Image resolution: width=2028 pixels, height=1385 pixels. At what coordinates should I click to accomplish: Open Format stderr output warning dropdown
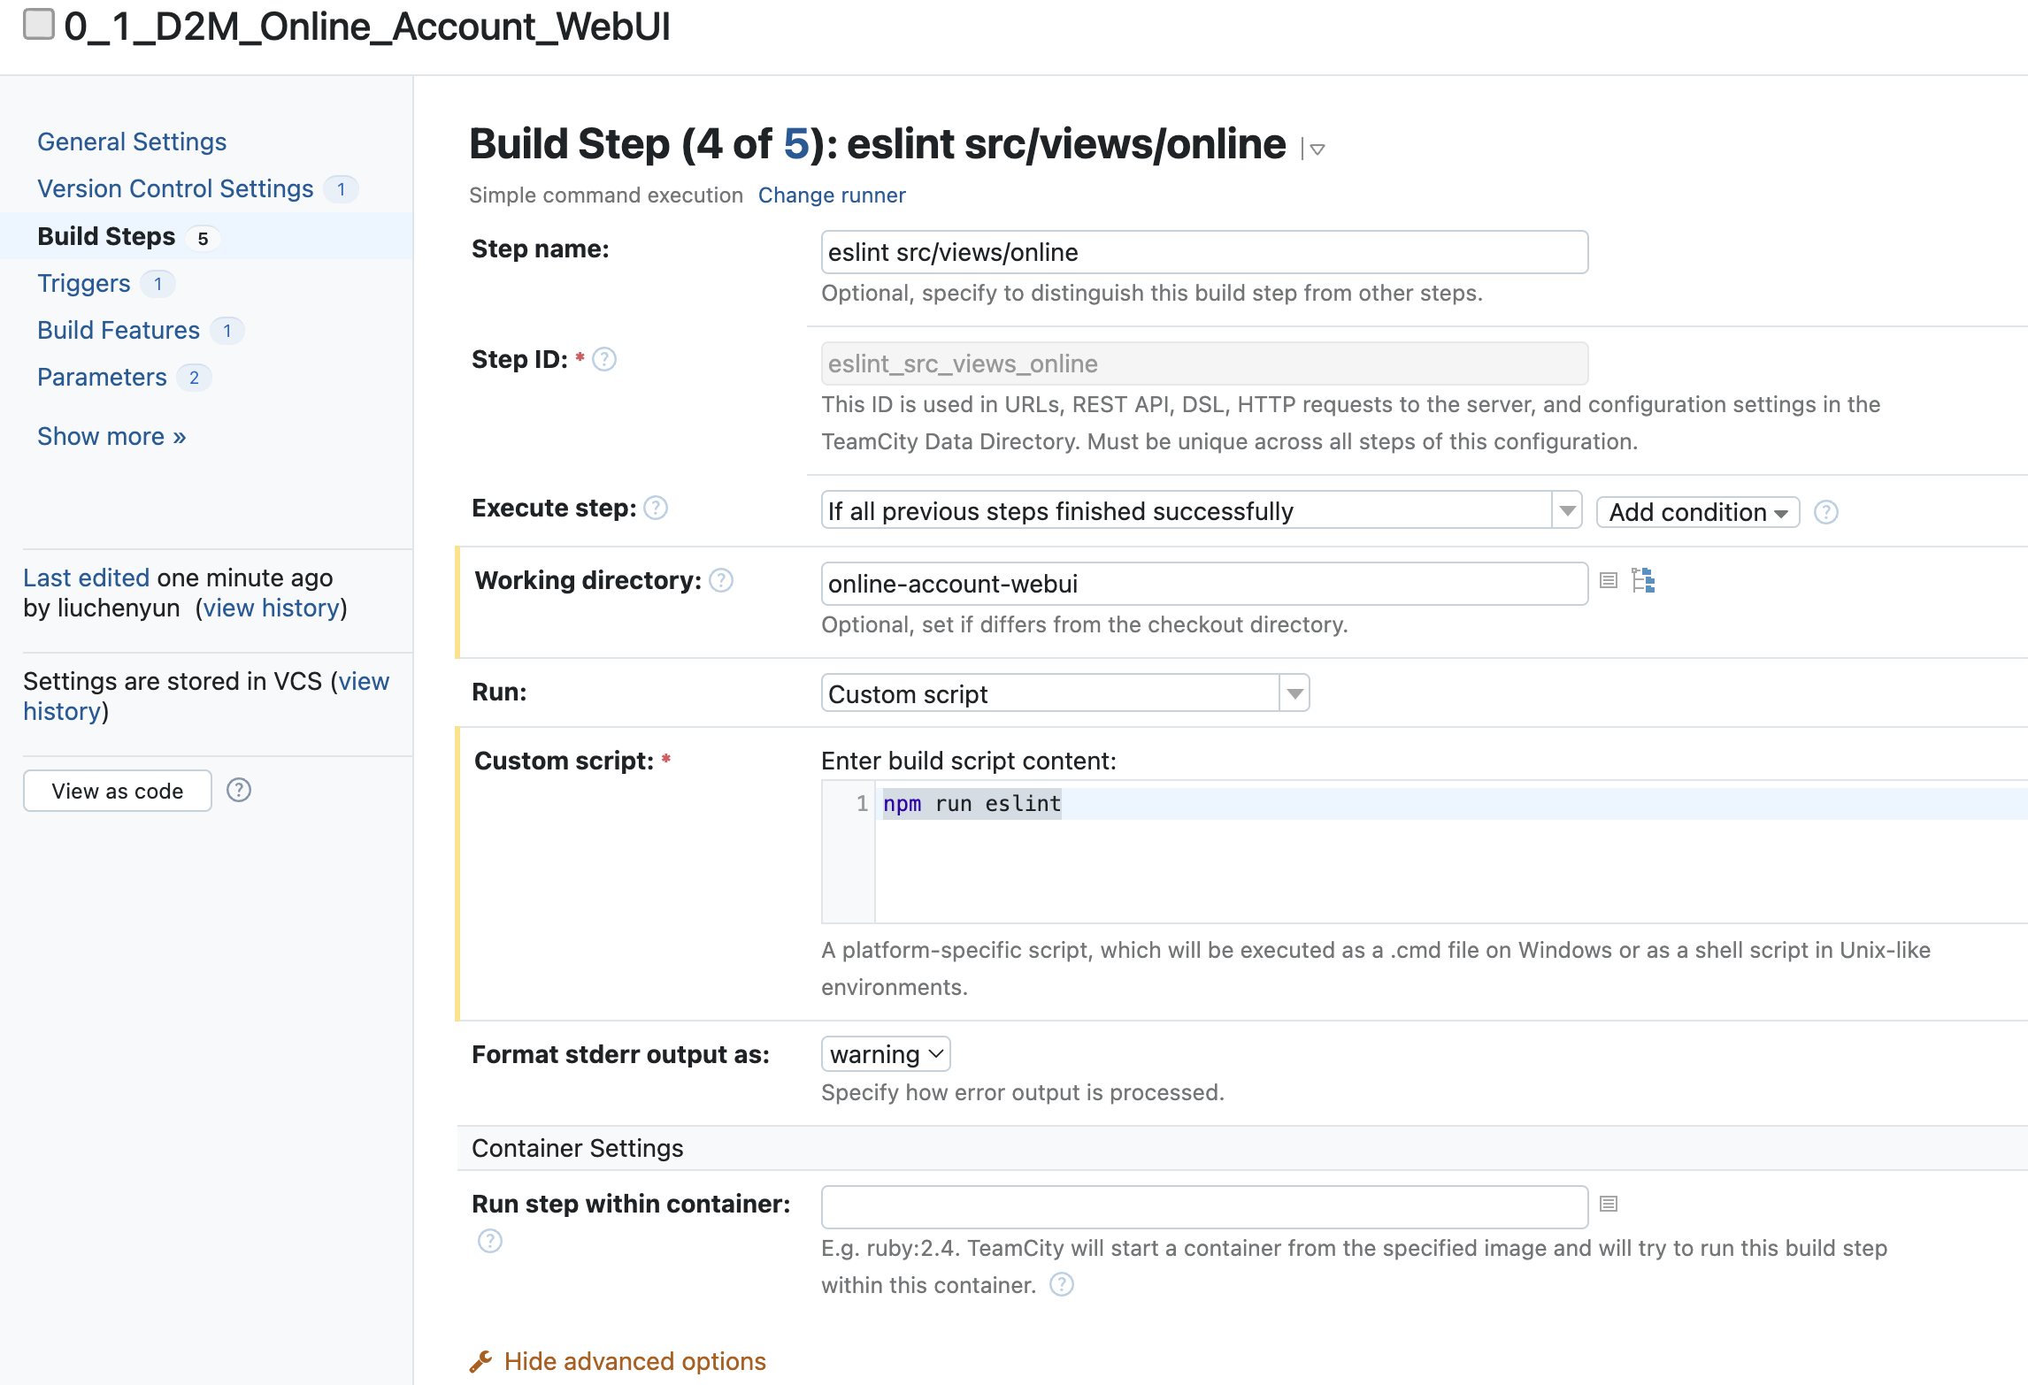(886, 1054)
